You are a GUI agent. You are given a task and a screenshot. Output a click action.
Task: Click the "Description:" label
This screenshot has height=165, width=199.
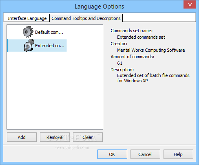(x=122, y=70)
